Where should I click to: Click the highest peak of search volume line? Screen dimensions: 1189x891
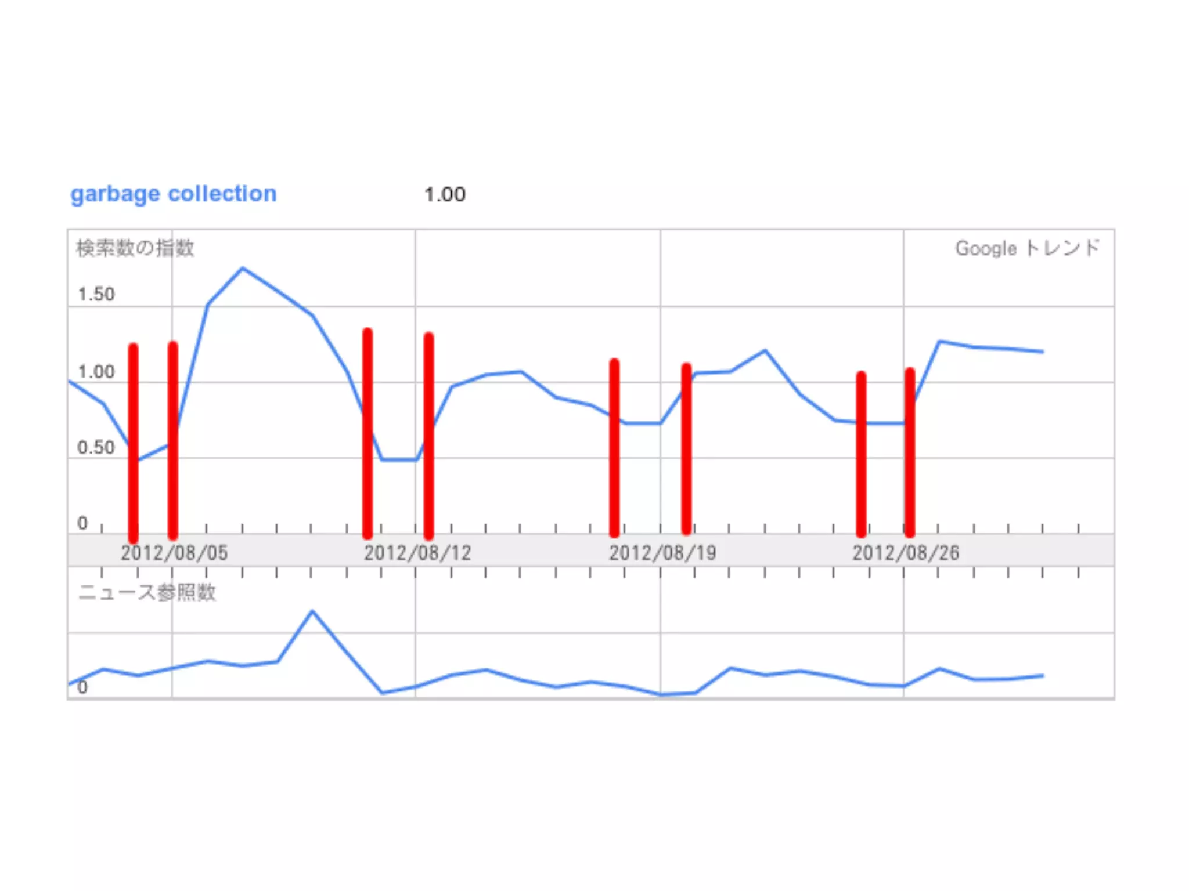click(243, 269)
